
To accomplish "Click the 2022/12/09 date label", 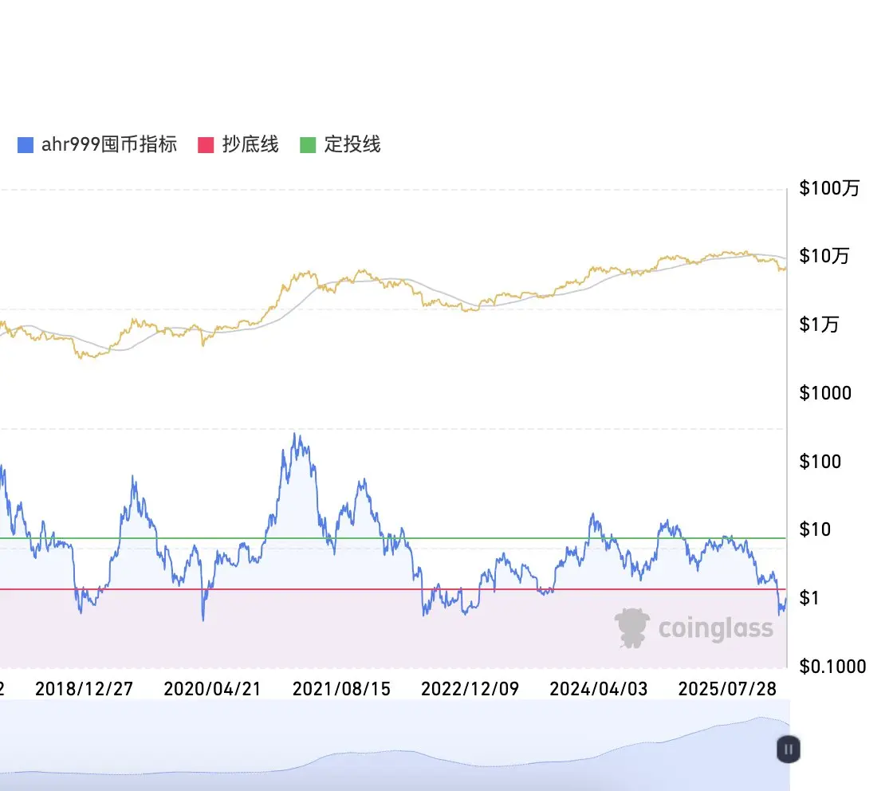I will (470, 689).
